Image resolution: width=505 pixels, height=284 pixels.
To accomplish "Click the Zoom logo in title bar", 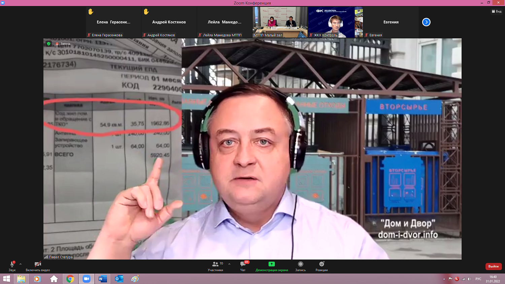I will (3, 3).
